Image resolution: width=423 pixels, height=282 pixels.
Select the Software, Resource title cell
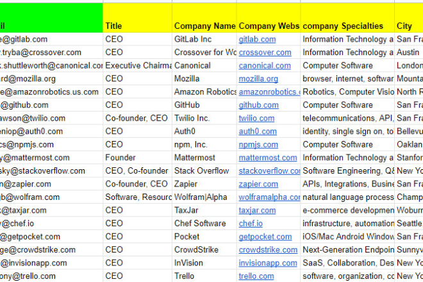click(137, 197)
